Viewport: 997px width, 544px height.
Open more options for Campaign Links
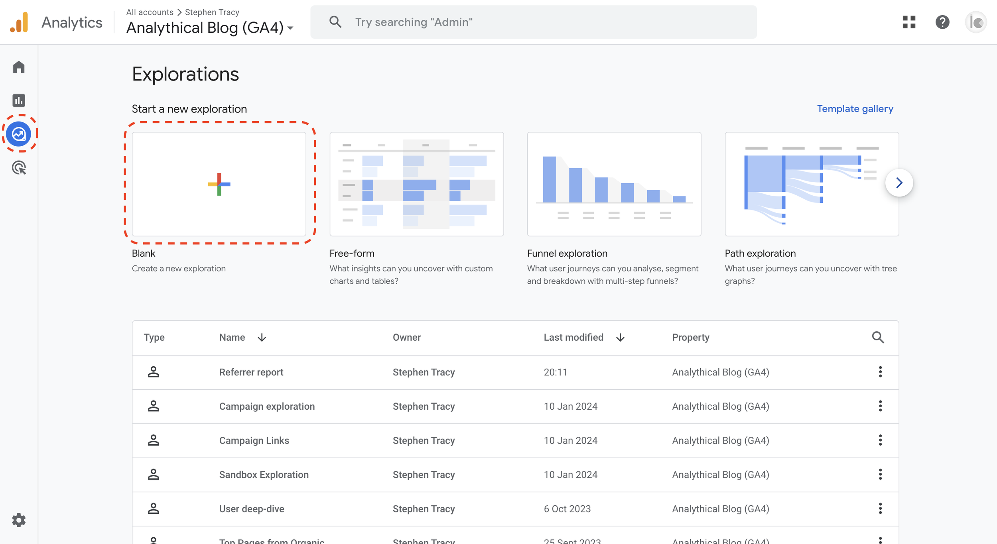pos(880,440)
